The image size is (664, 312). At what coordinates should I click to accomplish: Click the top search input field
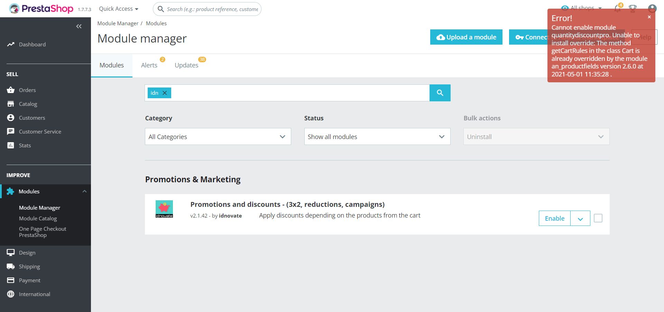coord(212,9)
